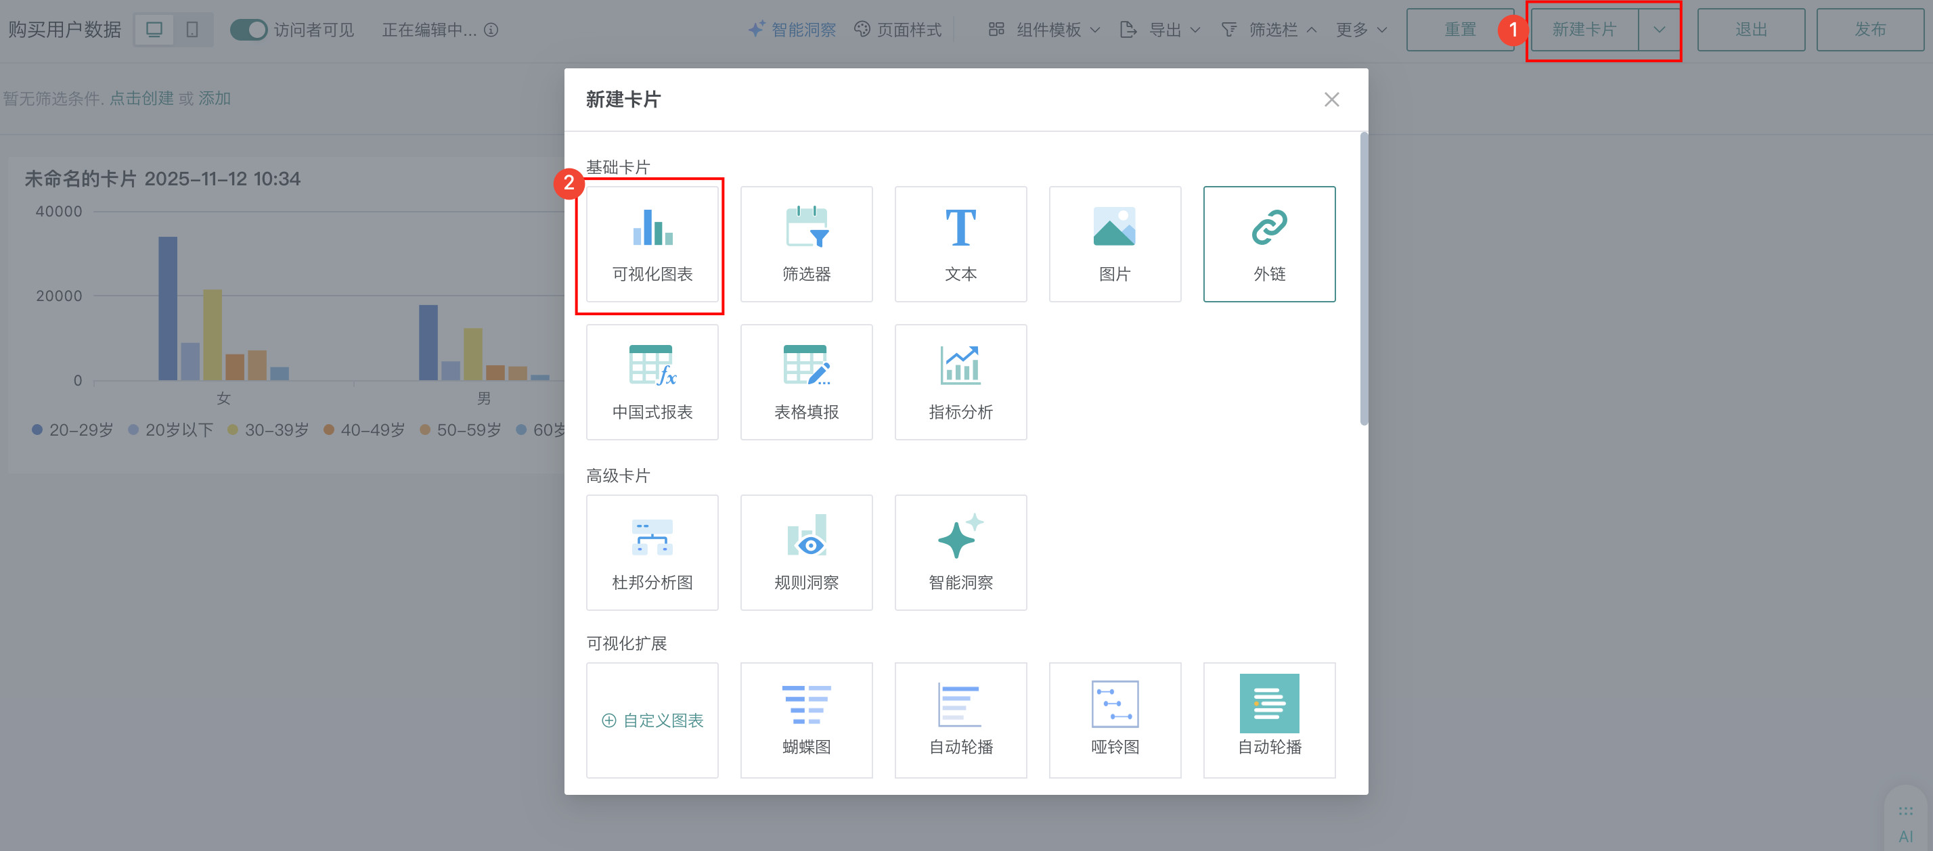Image resolution: width=1933 pixels, height=851 pixels.
Task: Select the 哑铃图 chart extension
Action: point(1114,719)
